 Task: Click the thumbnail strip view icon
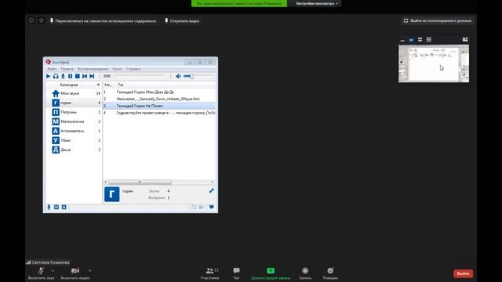pyautogui.click(x=420, y=40)
